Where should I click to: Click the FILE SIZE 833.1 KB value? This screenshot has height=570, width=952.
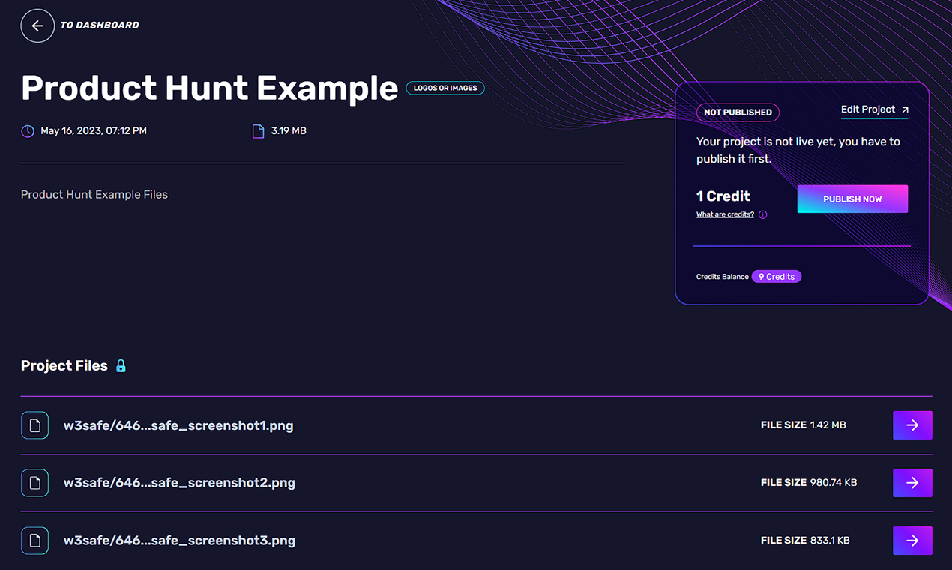pyautogui.click(x=805, y=541)
